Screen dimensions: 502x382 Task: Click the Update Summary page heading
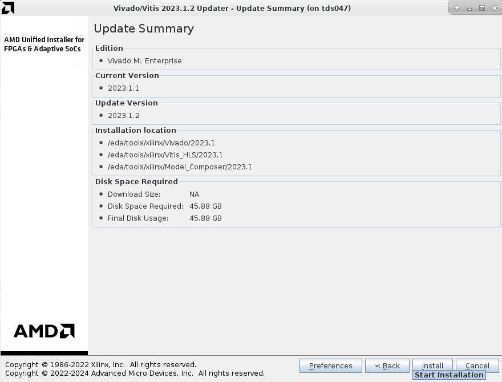144,29
